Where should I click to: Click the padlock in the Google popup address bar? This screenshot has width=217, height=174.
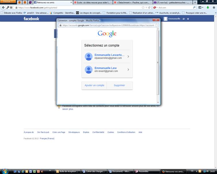click(60, 25)
